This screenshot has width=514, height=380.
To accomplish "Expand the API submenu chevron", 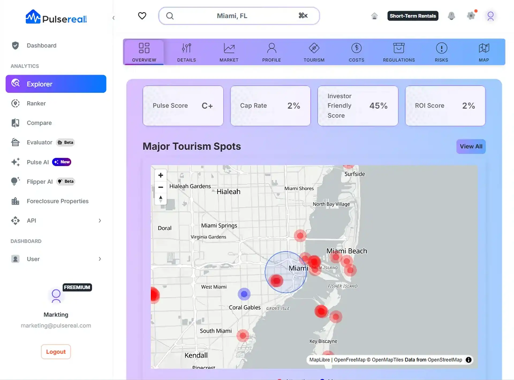I will pos(100,221).
